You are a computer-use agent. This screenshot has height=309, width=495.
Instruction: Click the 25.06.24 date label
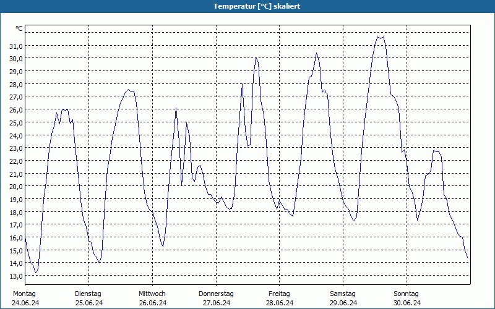point(89,303)
